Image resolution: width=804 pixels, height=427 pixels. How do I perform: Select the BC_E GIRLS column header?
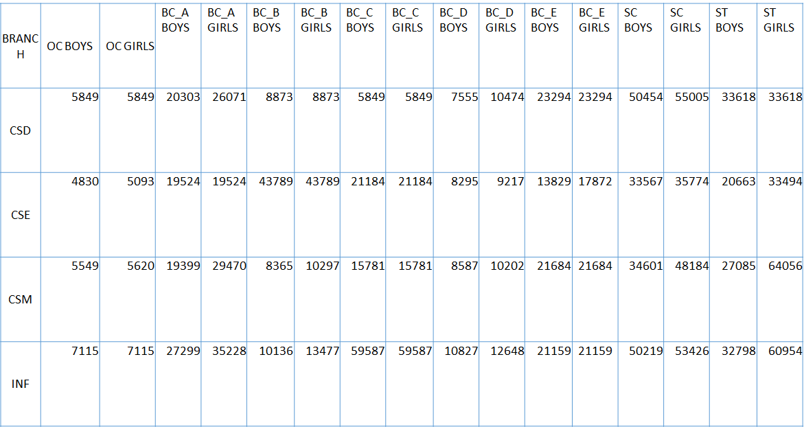(x=595, y=46)
